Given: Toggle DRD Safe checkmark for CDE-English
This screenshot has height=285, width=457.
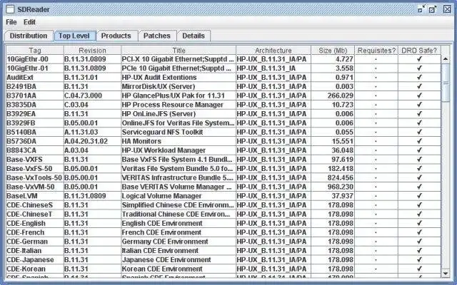Looking at the screenshot, I should 419,223.
